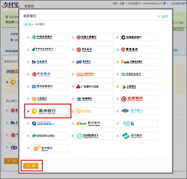The image size is (187, 179).
Task: Select the Bank of Communications (交通银行) radio button
Action: [29, 62]
